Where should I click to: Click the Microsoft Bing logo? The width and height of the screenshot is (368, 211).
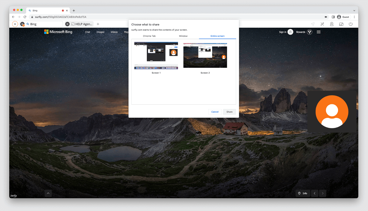tap(58, 32)
